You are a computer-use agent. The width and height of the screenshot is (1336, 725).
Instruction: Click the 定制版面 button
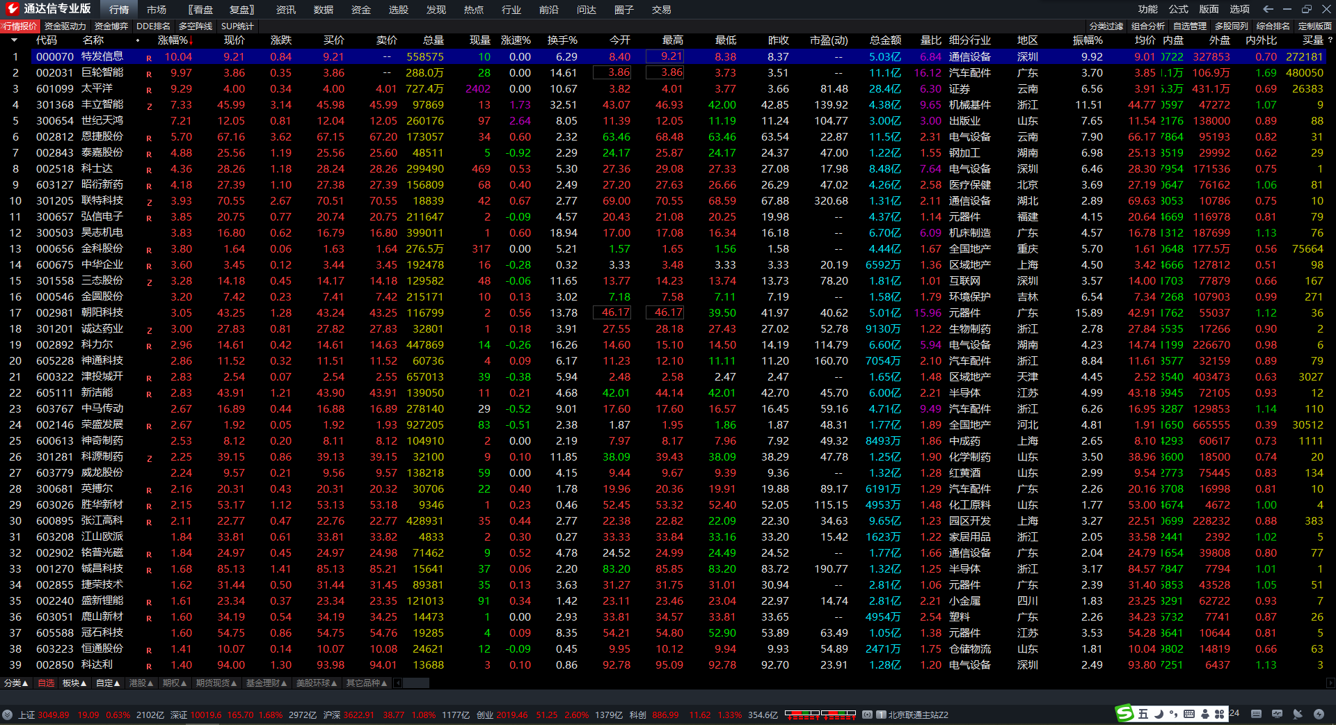pos(1315,26)
